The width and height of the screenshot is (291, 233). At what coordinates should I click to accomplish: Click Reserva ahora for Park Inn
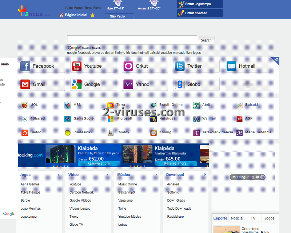(x=99, y=163)
